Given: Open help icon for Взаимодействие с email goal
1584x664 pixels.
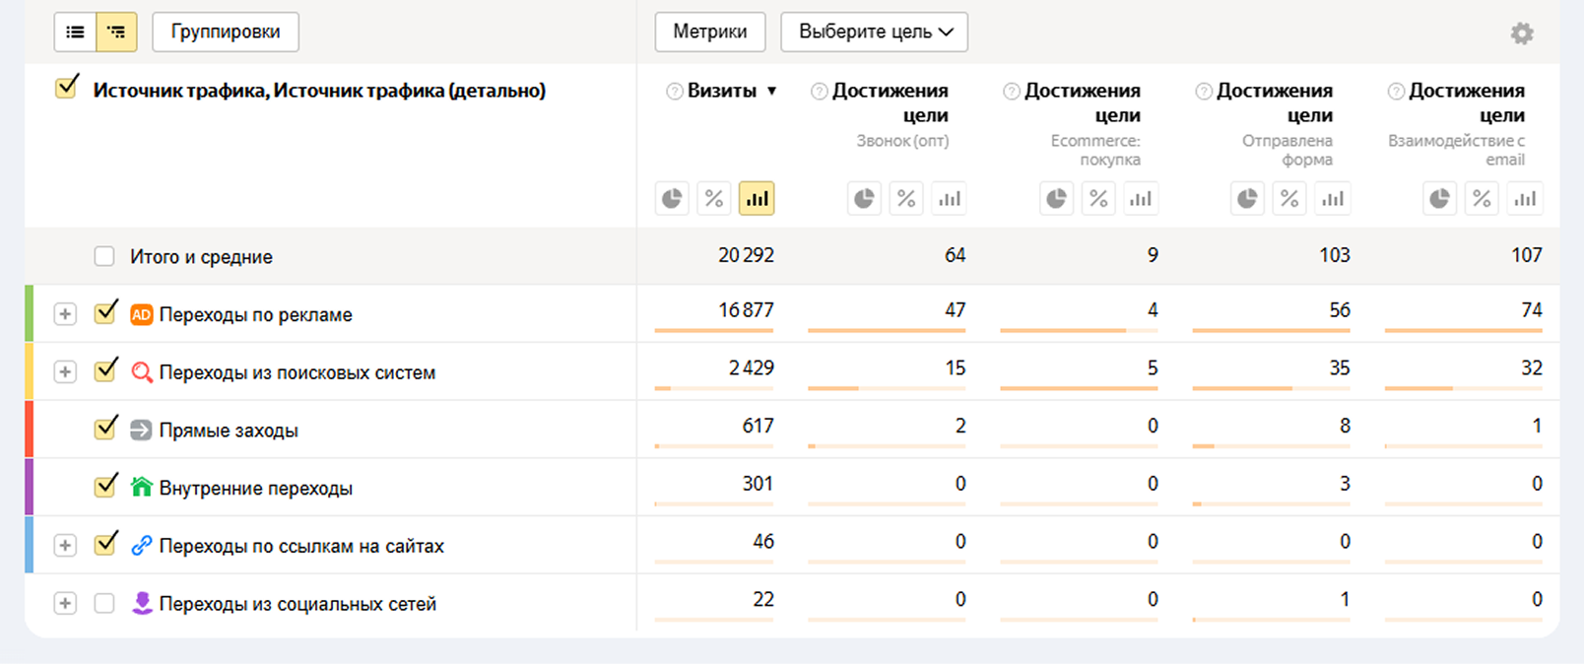Looking at the screenshot, I should [1395, 92].
